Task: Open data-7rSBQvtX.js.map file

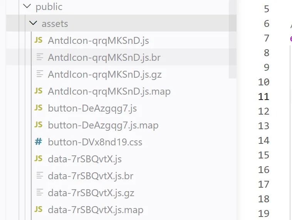Action: coord(96,210)
